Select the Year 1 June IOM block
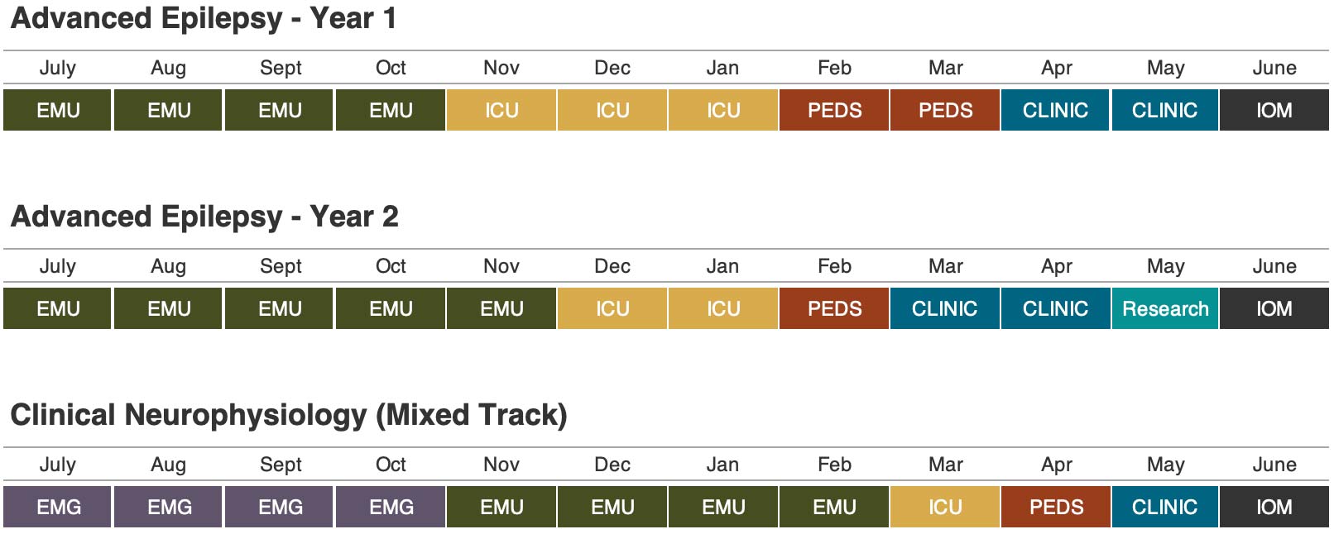 click(x=1274, y=110)
